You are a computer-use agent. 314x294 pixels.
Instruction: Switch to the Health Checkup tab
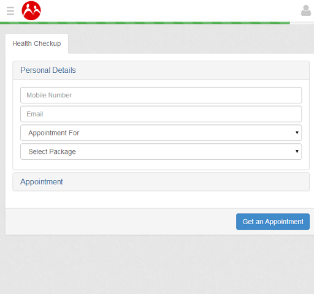pyautogui.click(x=37, y=43)
